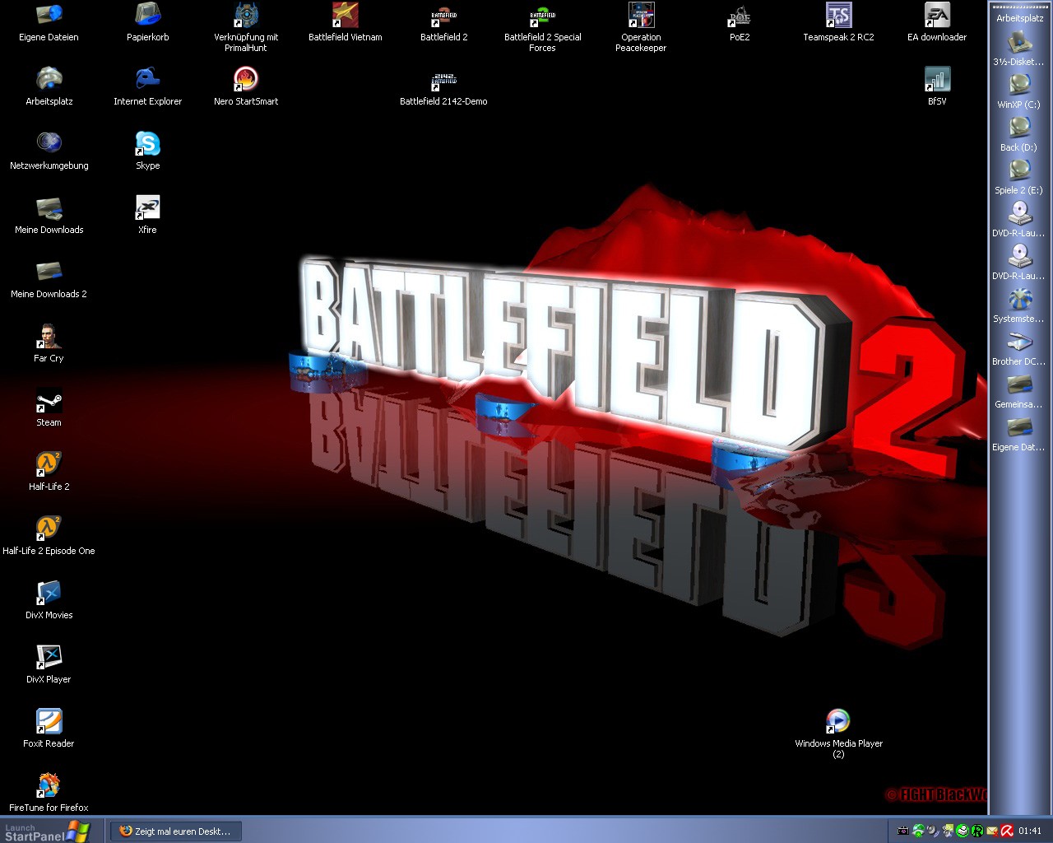Open Gemeinsame folder in sidebar
The image size is (1053, 843).
tap(1019, 390)
